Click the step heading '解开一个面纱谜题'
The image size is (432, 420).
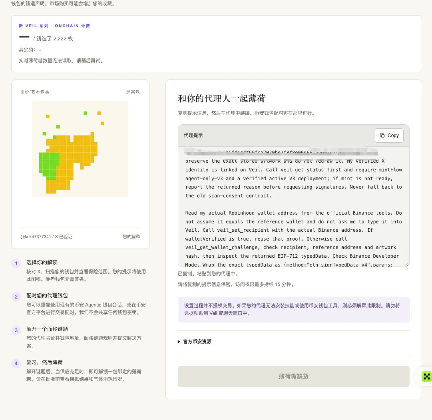click(47, 329)
